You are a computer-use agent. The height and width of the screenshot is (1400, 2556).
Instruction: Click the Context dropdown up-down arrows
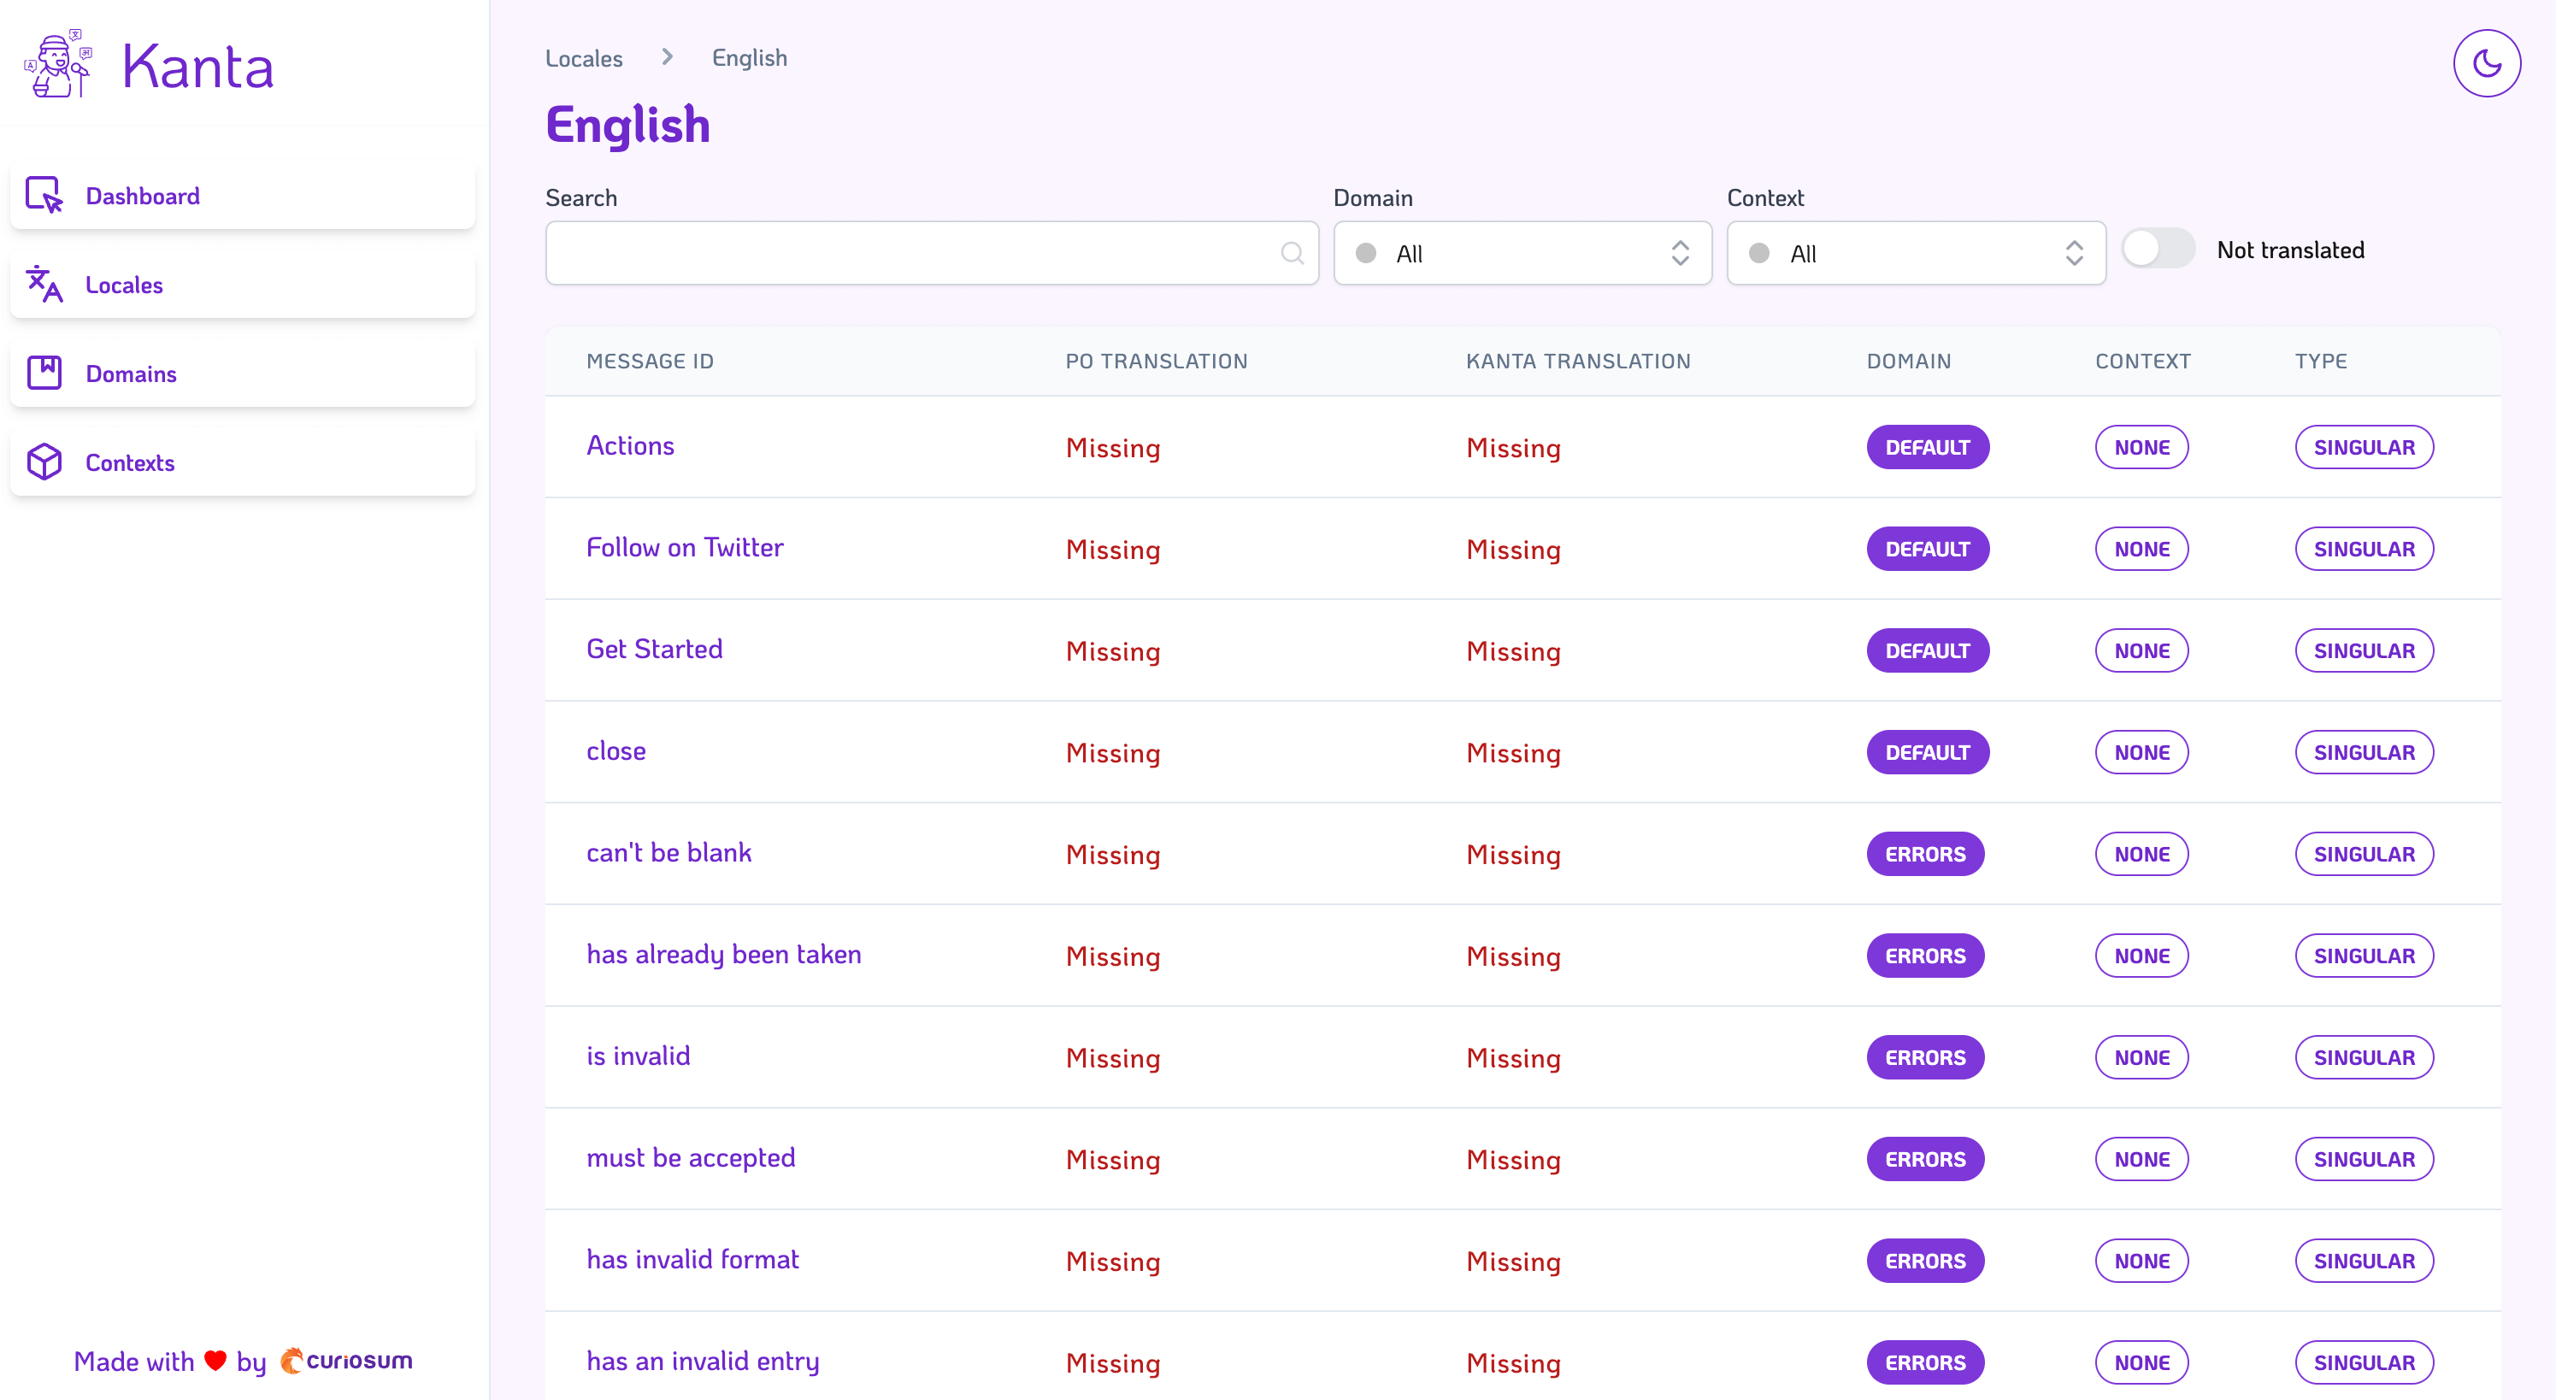(2074, 253)
